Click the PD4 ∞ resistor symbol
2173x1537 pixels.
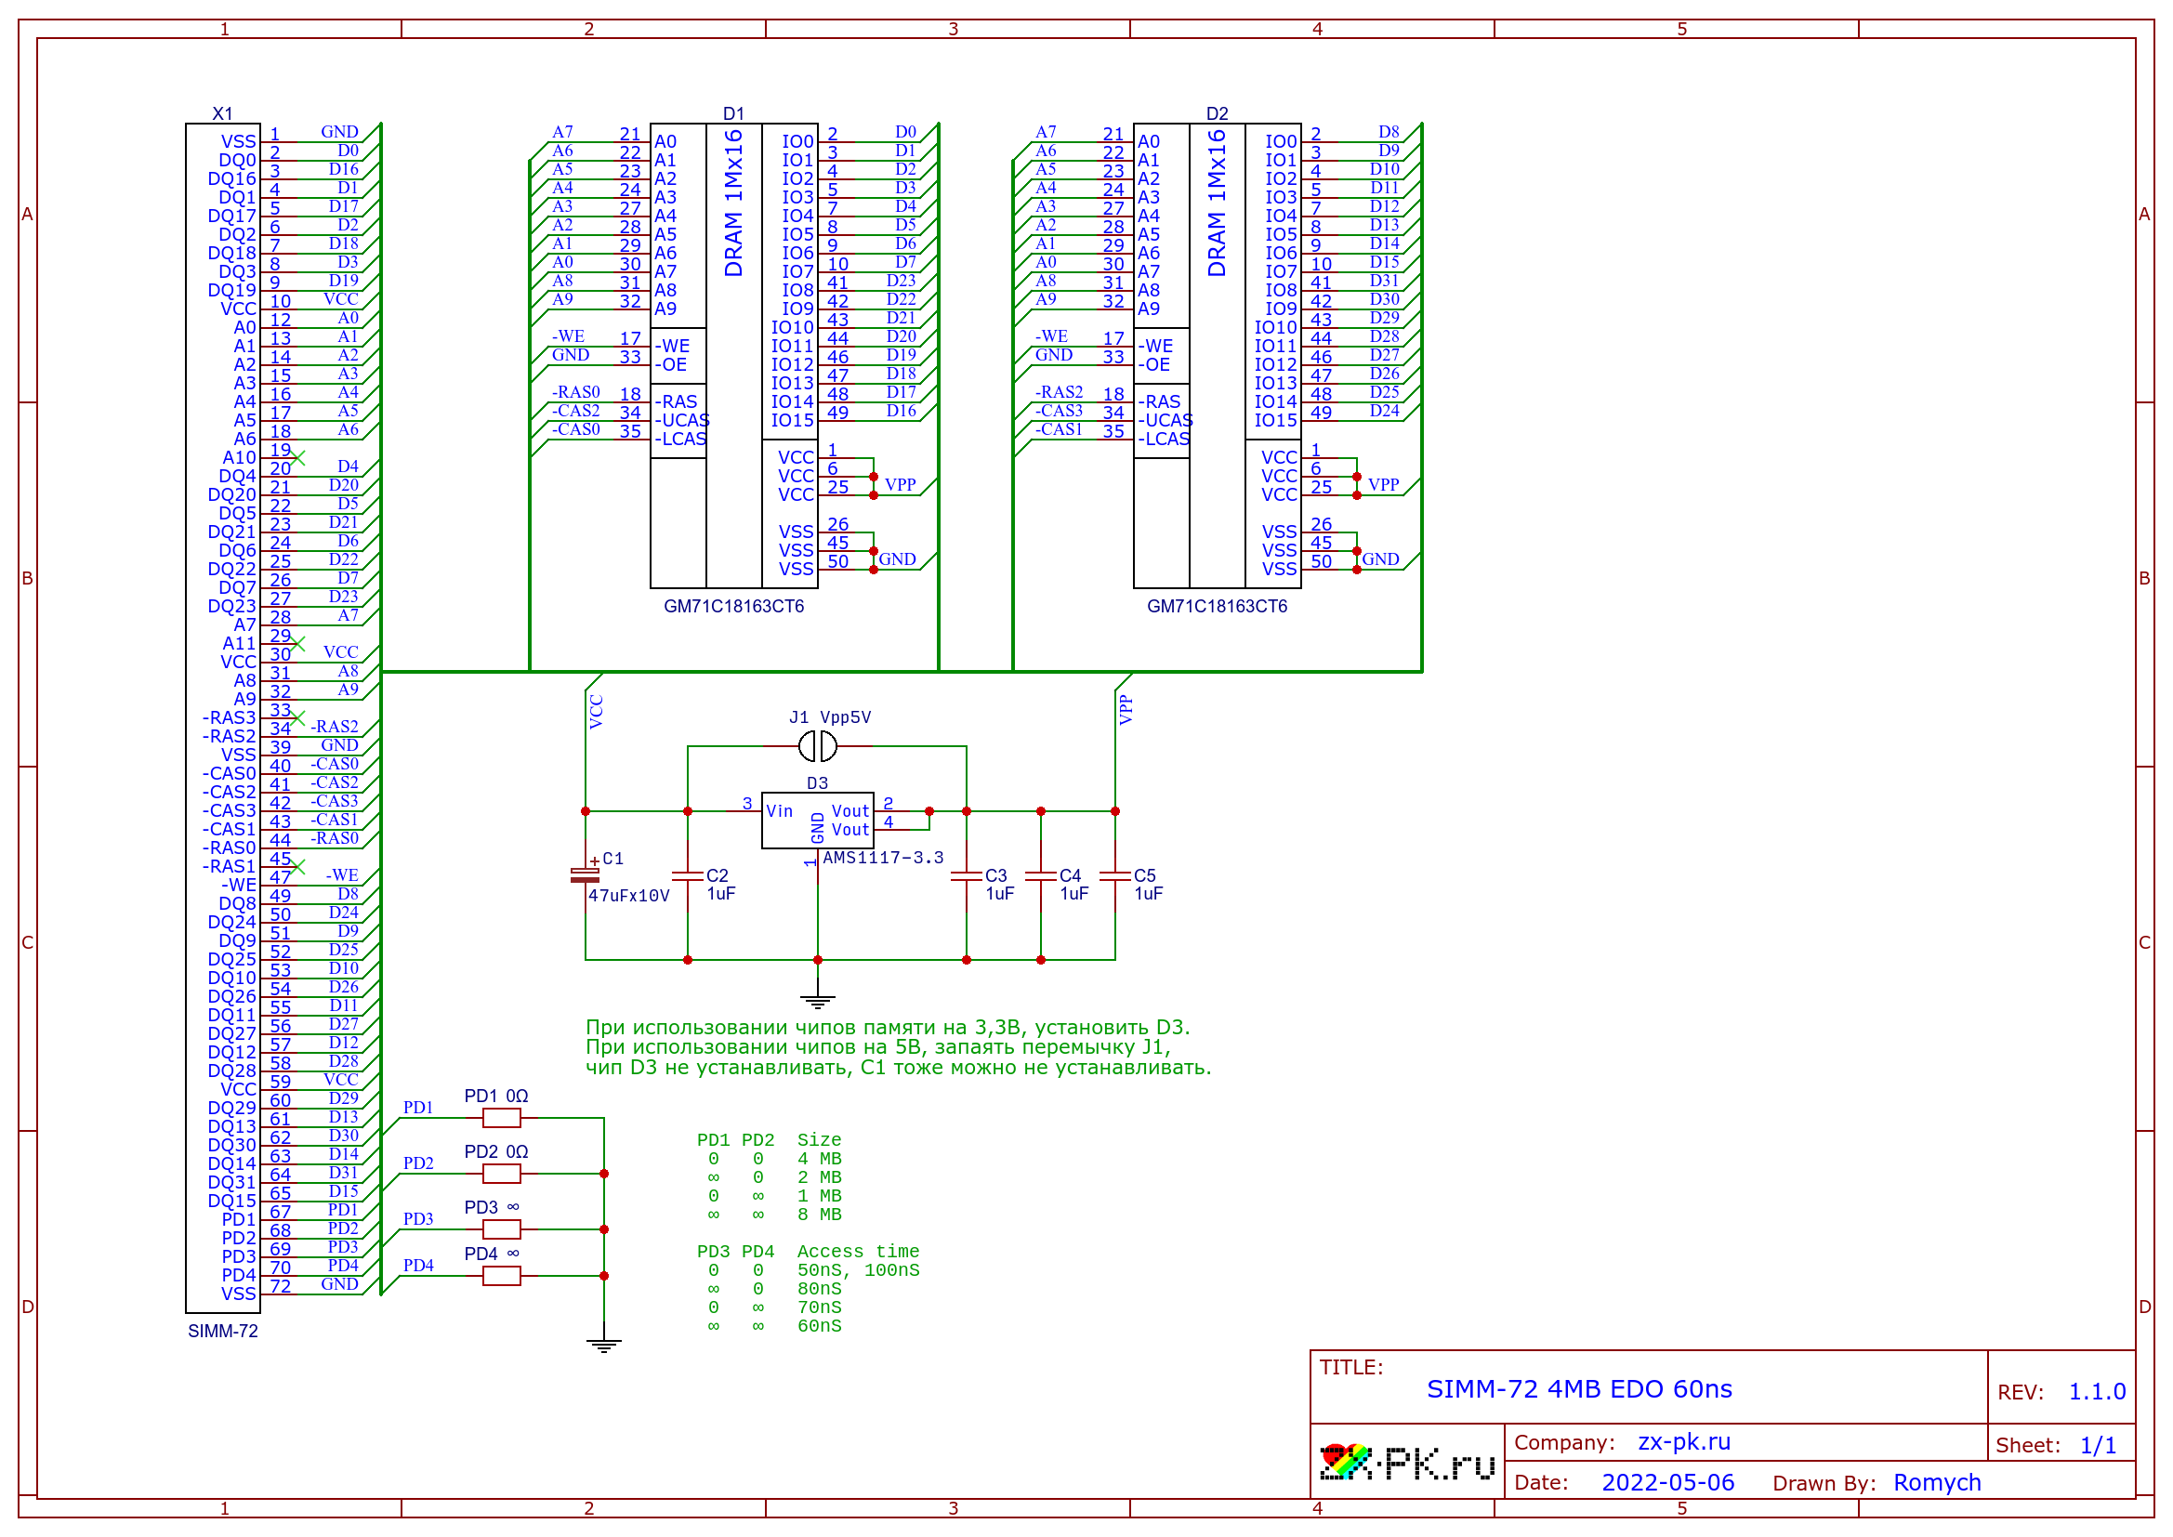pos(501,1277)
